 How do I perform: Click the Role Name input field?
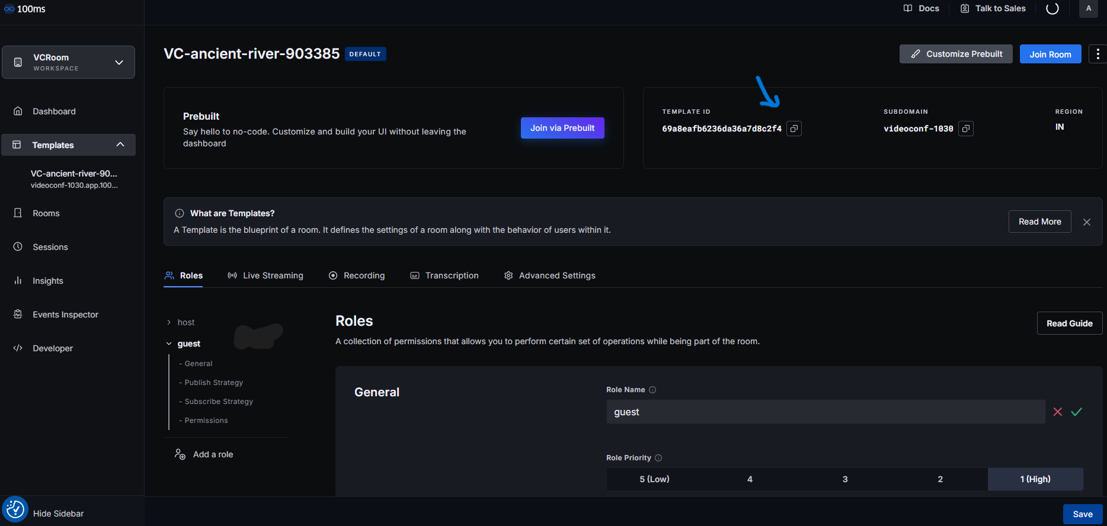[x=825, y=412]
